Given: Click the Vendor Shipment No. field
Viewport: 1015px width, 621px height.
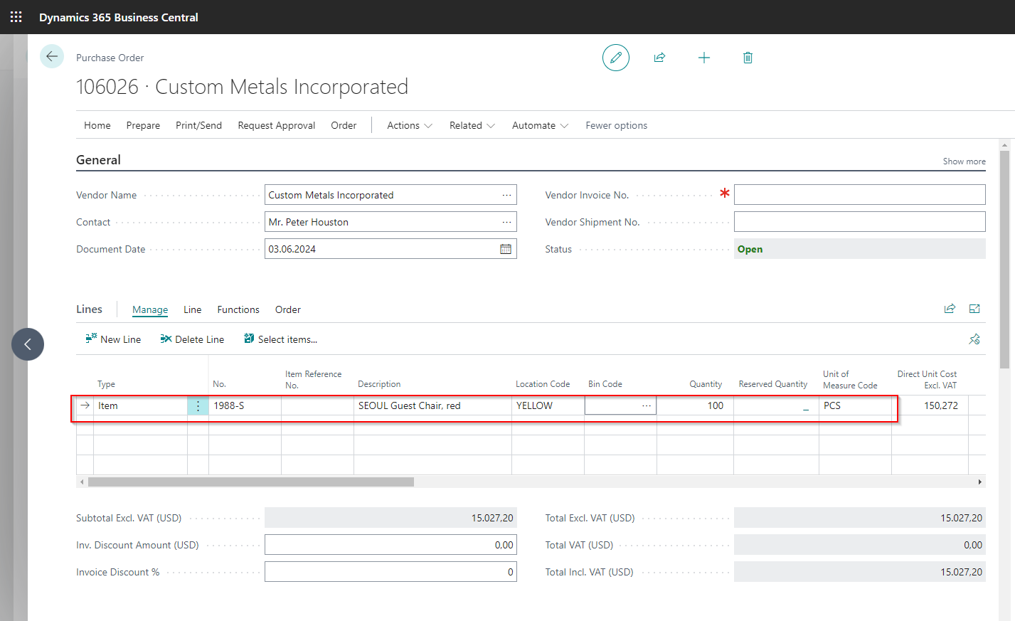Looking at the screenshot, I should tap(859, 222).
